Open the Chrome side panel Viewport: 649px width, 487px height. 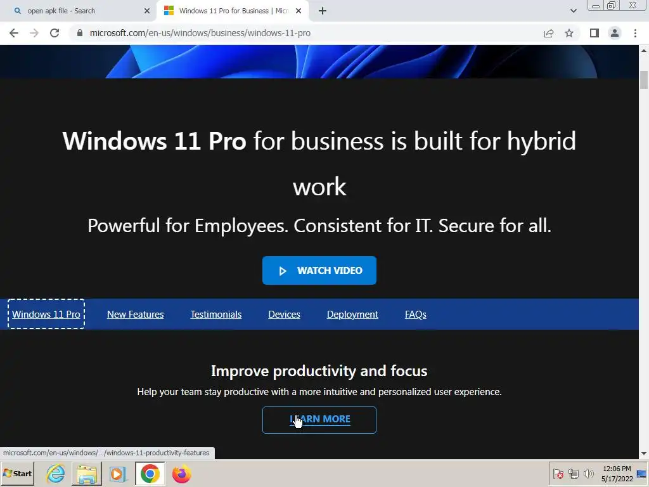pos(594,33)
